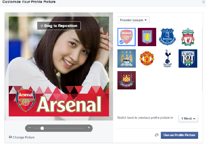Click the Drag to Reposition overlay
The height and width of the screenshot is (144, 206).
tap(59, 26)
